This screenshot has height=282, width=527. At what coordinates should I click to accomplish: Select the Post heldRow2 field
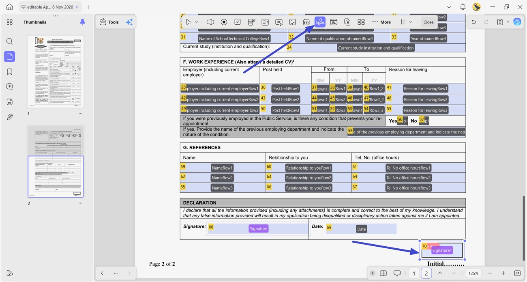tap(285, 99)
